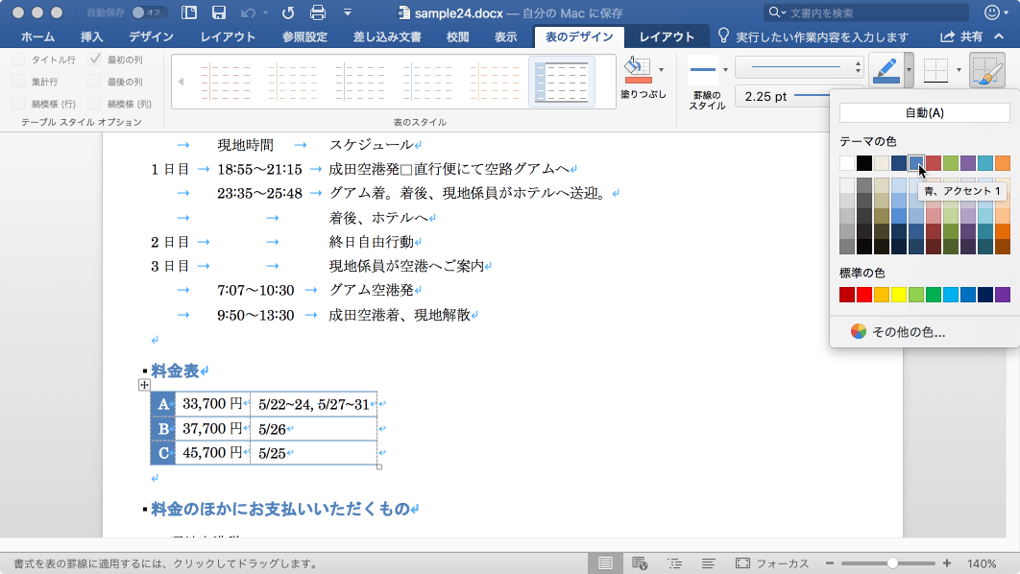Screen dimensions: 1020x574
Task: Select the red dashed table style thumbnail
Action: click(225, 82)
